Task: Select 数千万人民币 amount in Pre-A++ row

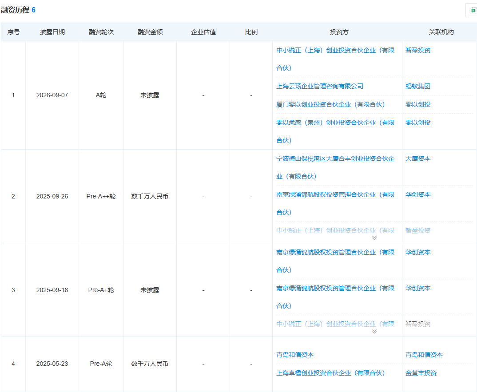Action: point(150,197)
